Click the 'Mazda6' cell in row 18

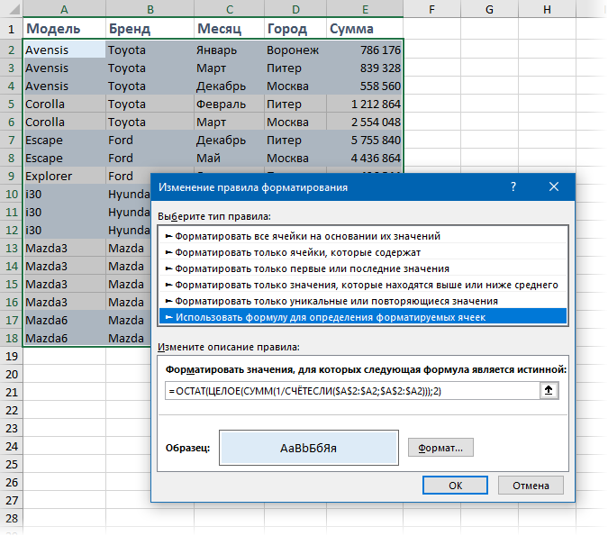[64, 338]
